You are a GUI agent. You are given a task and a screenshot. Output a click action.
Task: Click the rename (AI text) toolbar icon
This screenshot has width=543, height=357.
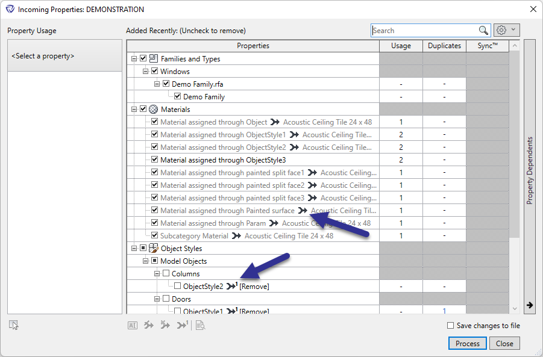tap(133, 325)
